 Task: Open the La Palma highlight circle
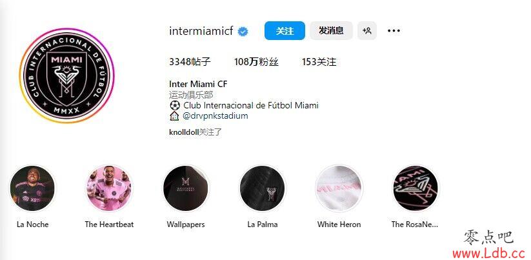pos(263,188)
